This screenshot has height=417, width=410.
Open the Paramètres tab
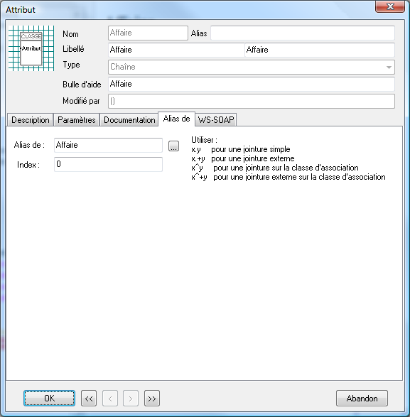coord(77,119)
